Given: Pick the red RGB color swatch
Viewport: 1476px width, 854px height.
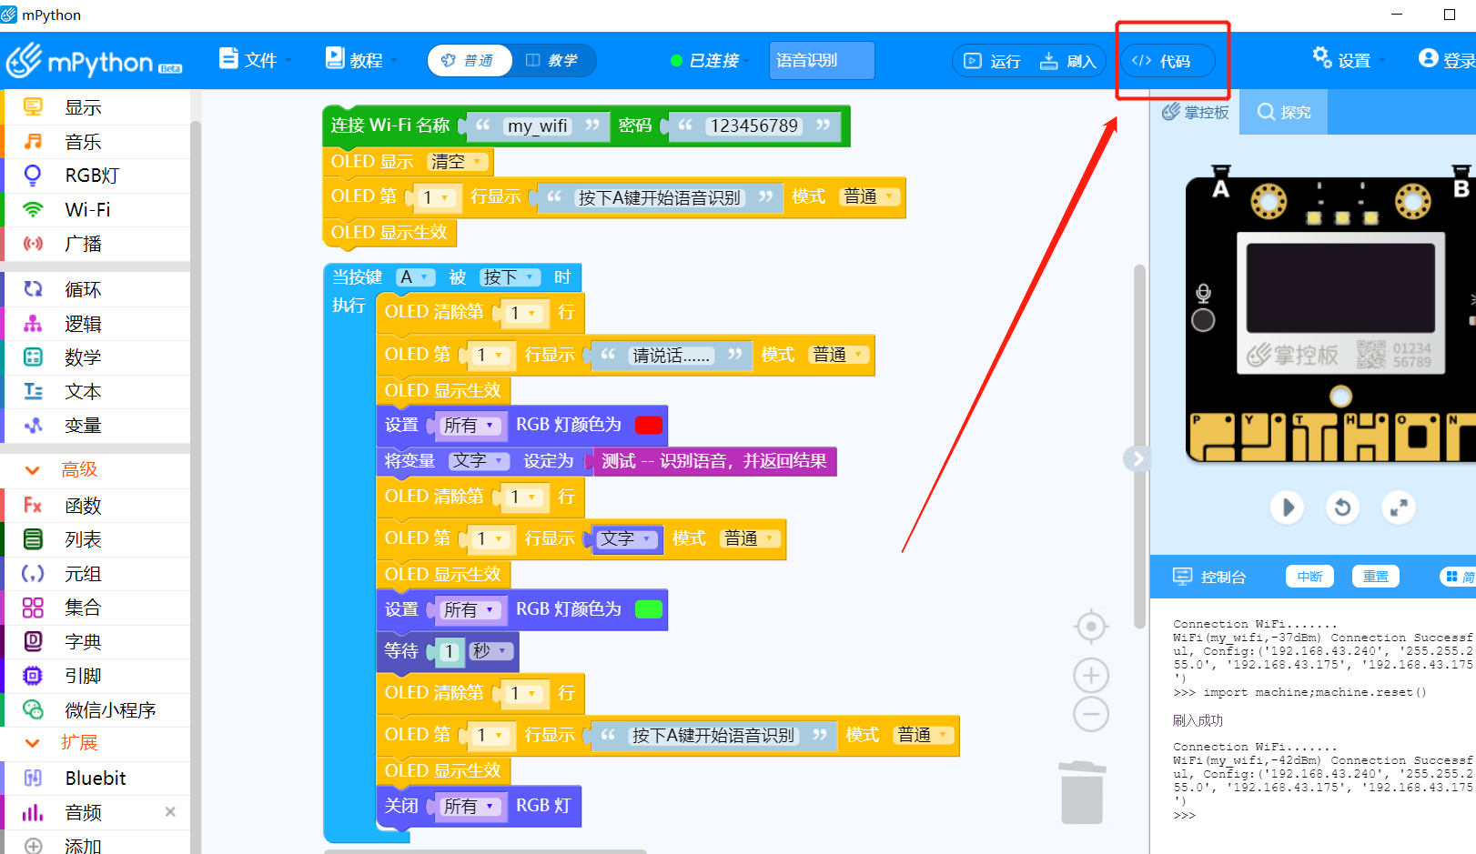Looking at the screenshot, I should (648, 425).
